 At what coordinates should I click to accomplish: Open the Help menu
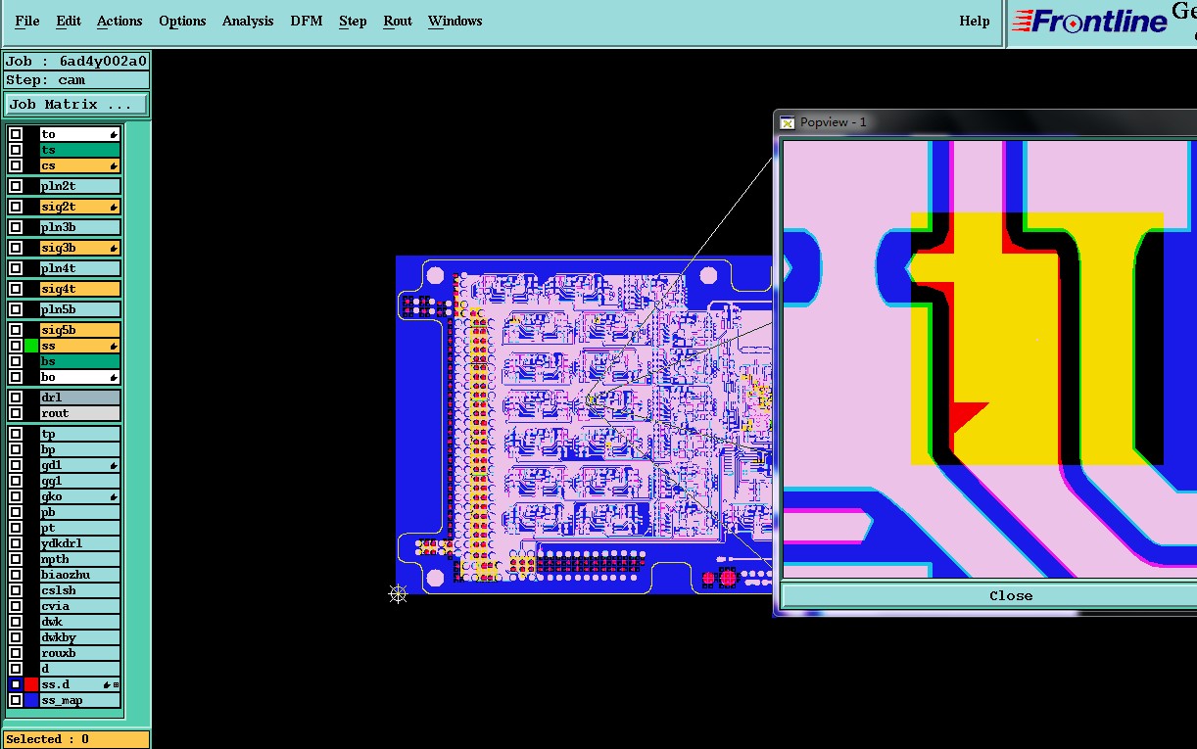pos(974,21)
